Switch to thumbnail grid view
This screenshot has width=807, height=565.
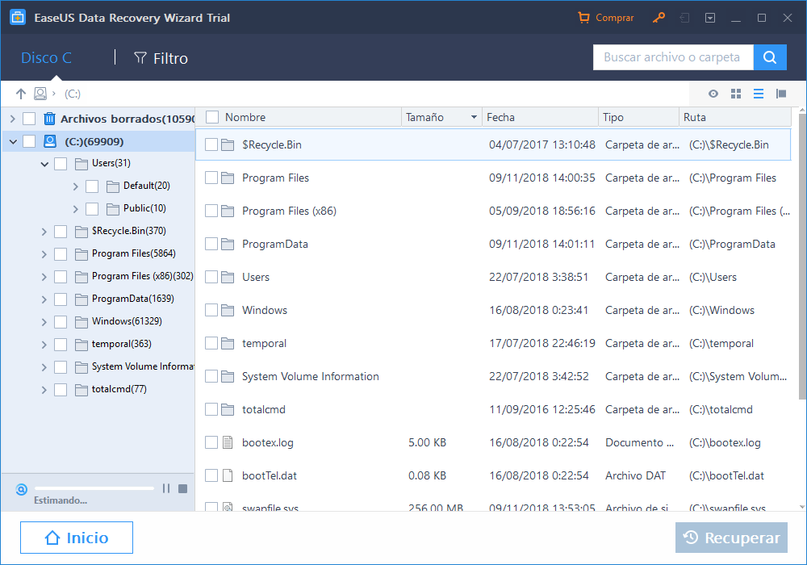736,94
